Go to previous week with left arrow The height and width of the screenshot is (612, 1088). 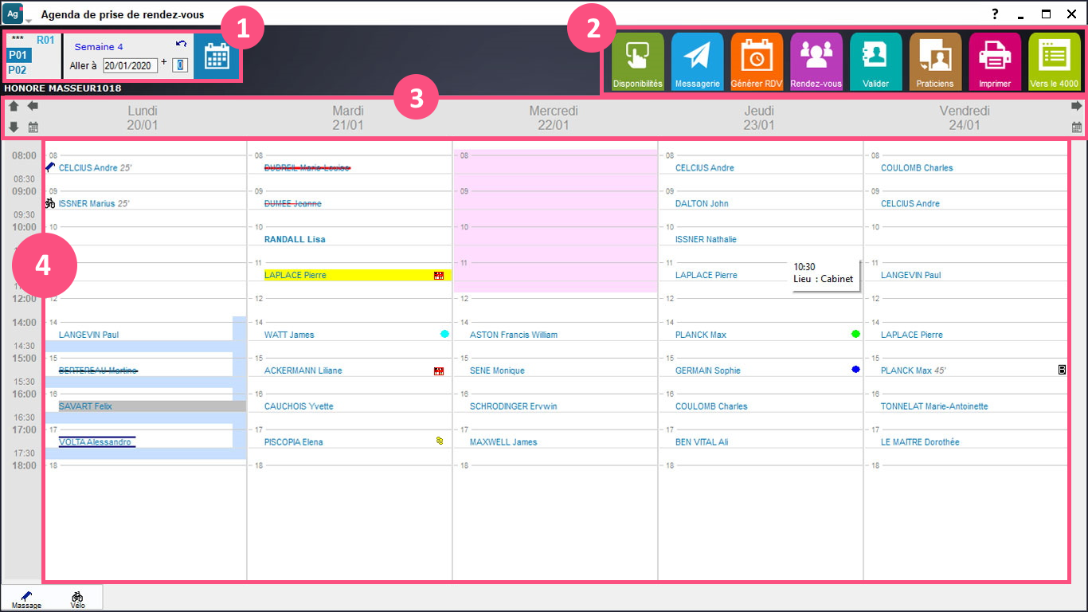click(x=33, y=106)
